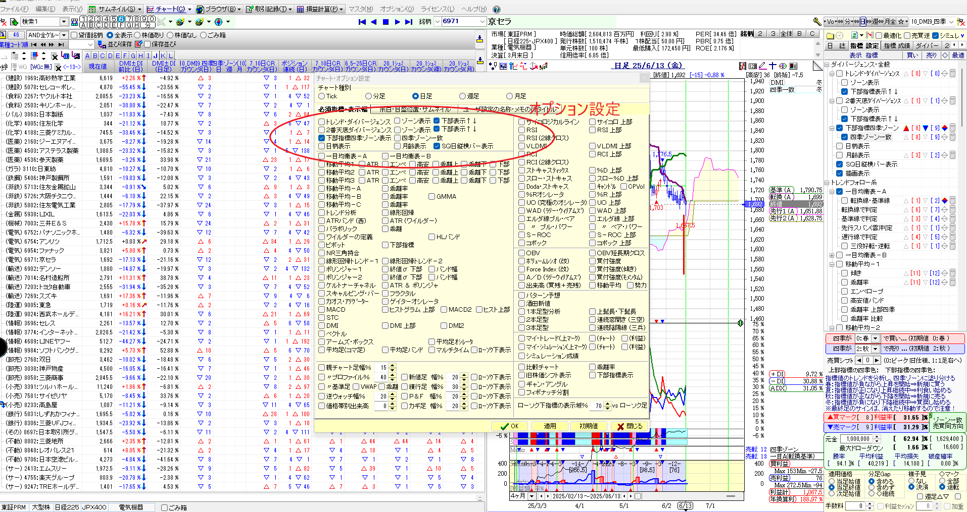967x512 pixels.
Task: Click the delete list icon at far left
Action: pyautogui.click(x=4, y=22)
